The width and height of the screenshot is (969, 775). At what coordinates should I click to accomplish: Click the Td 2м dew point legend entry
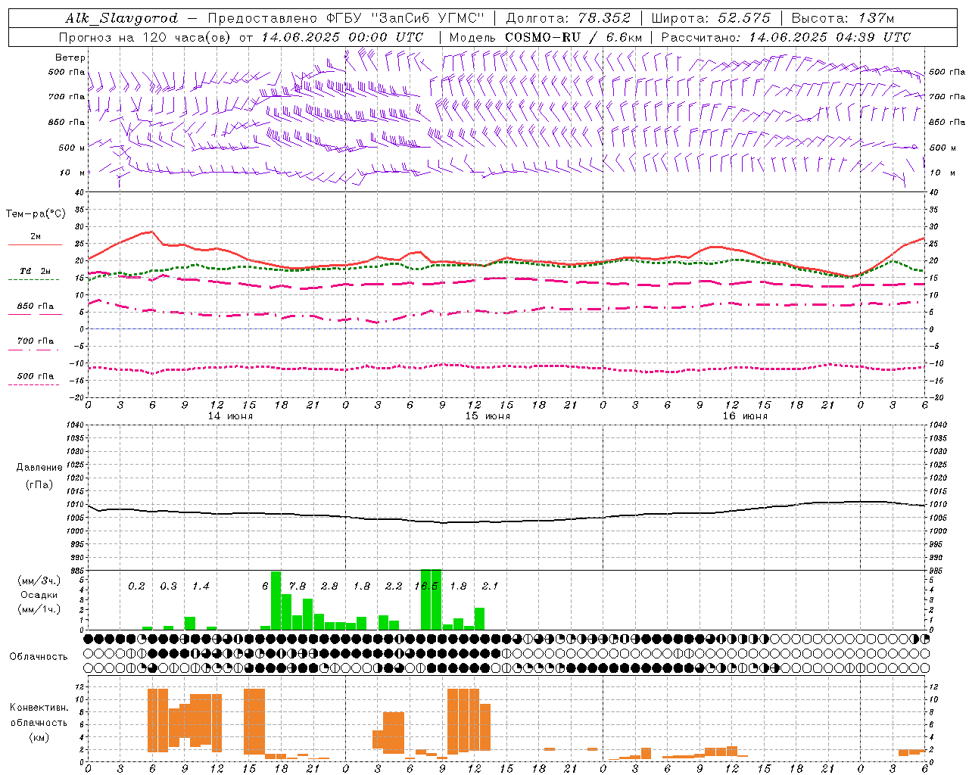point(36,271)
